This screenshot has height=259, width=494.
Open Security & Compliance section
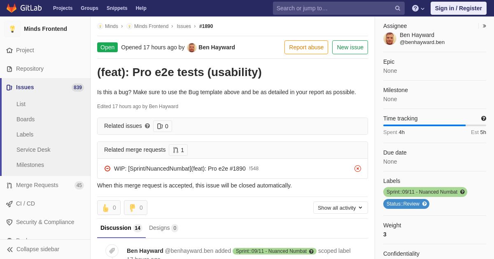[45, 222]
